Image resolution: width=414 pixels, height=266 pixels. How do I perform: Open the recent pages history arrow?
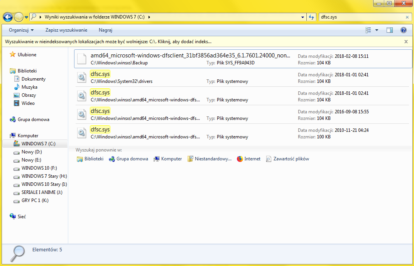[x=26, y=17]
